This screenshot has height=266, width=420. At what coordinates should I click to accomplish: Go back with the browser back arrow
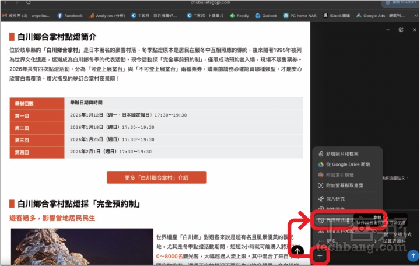(x=5, y=2)
